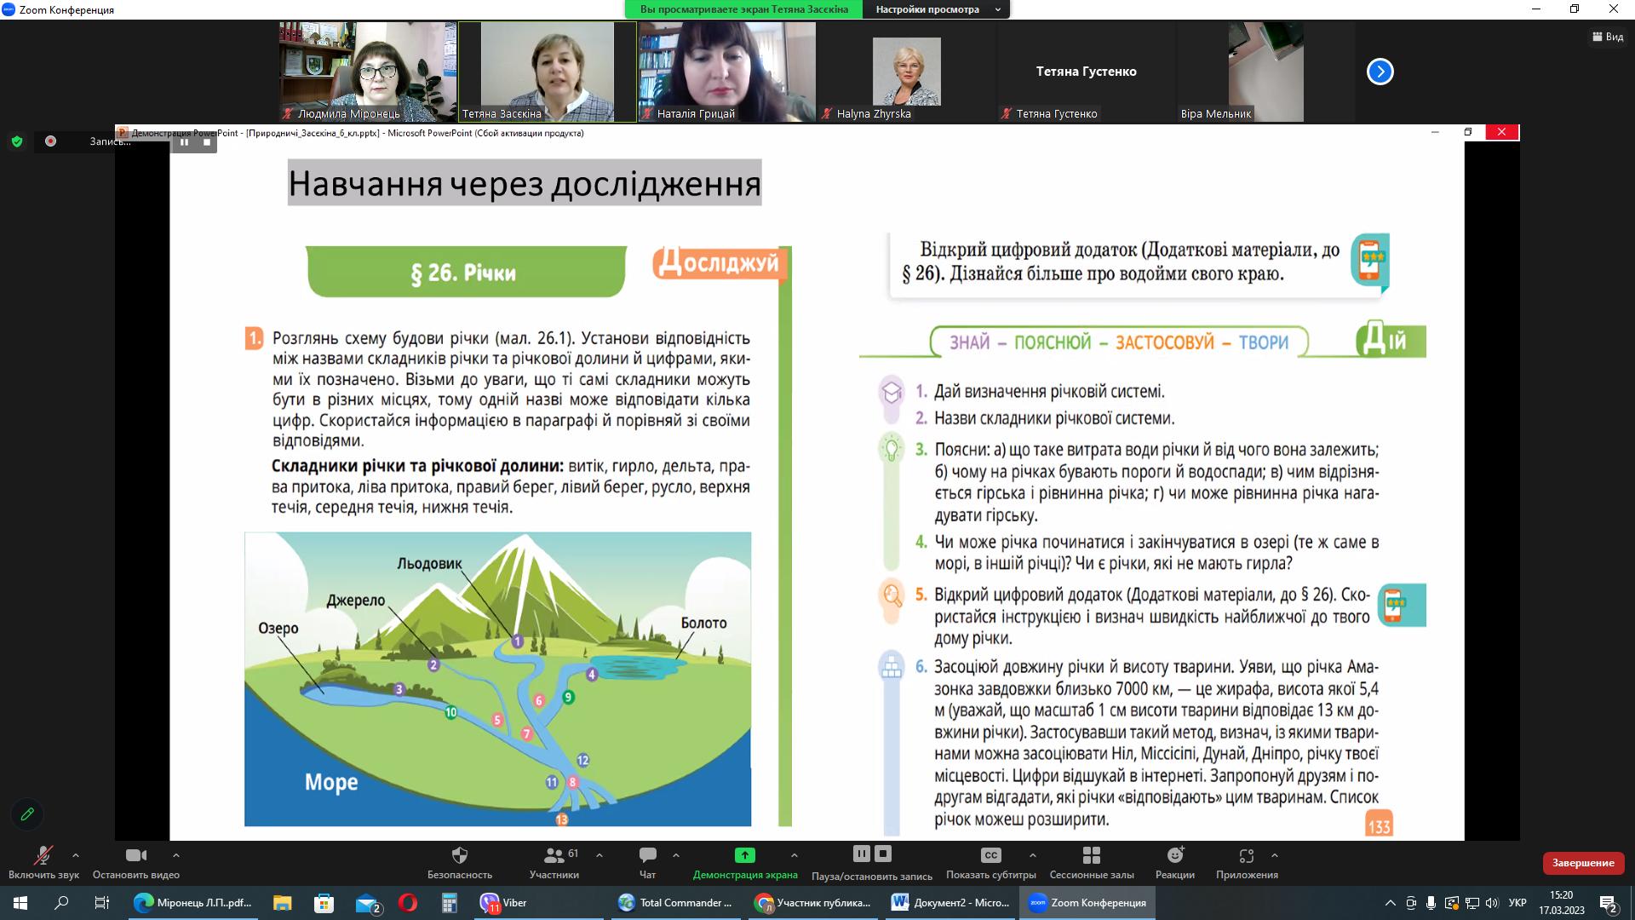Open Reactions (Реакции) menu
The image size is (1635, 920).
tap(1175, 855)
